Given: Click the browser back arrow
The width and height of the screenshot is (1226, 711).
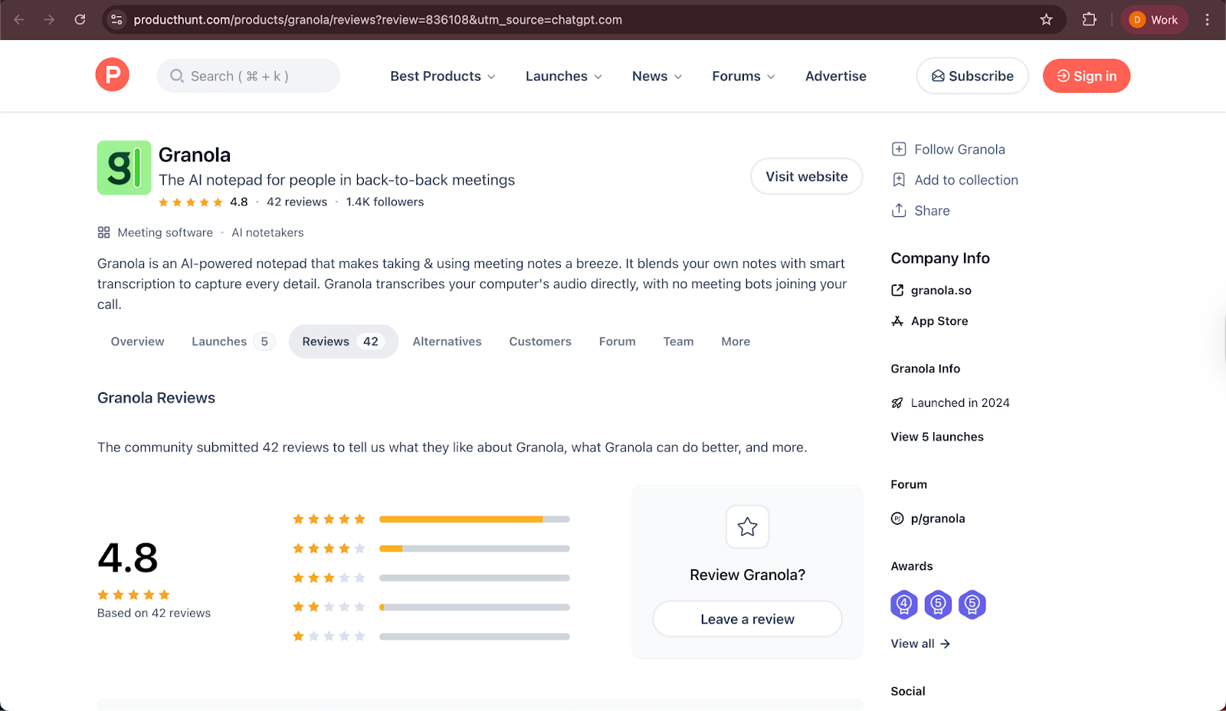Looking at the screenshot, I should (19, 20).
